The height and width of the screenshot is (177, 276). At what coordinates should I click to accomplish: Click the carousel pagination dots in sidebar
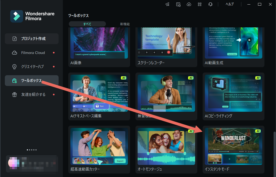click(32, 150)
